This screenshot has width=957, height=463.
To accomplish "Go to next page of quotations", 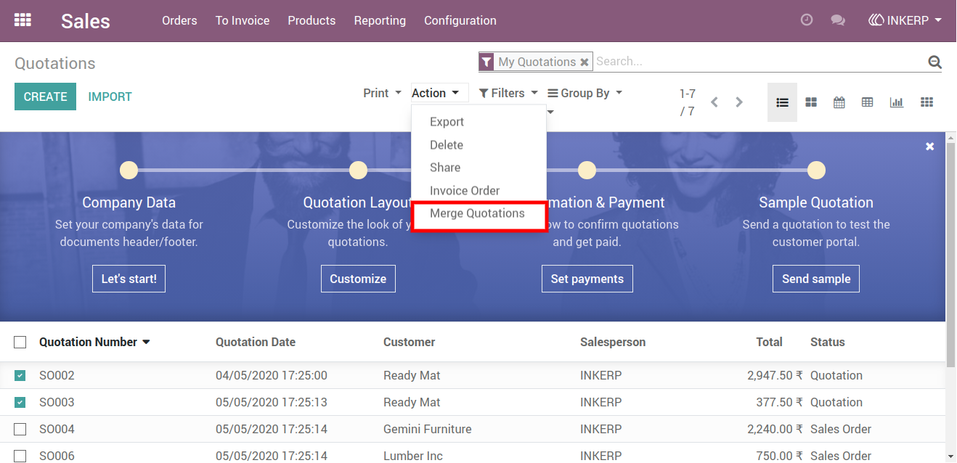I will [x=739, y=102].
